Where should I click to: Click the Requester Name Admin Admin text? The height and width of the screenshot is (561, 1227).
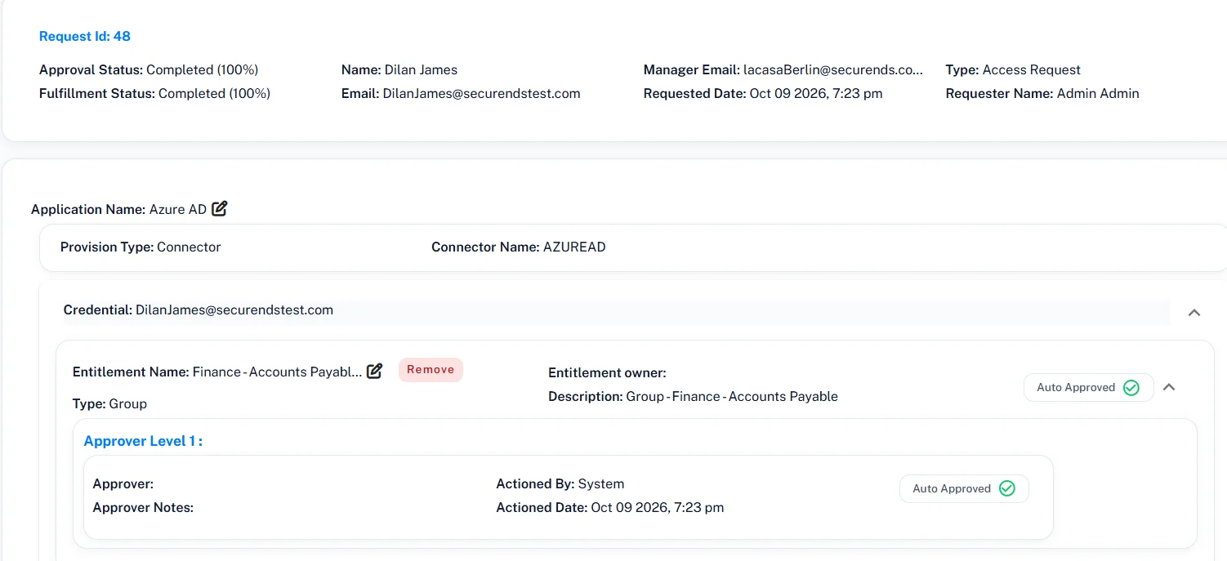tap(1042, 93)
